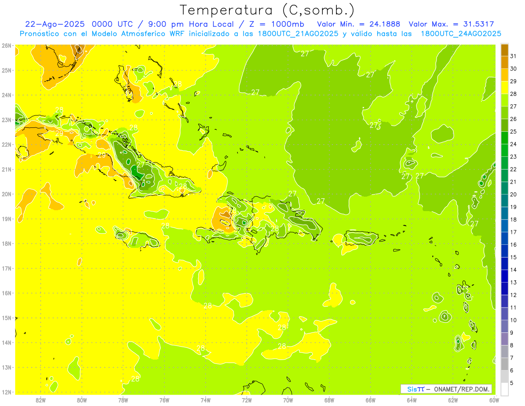The image size is (525, 406).
Task: Click the colorbar tick label 24
Action: 514,144
